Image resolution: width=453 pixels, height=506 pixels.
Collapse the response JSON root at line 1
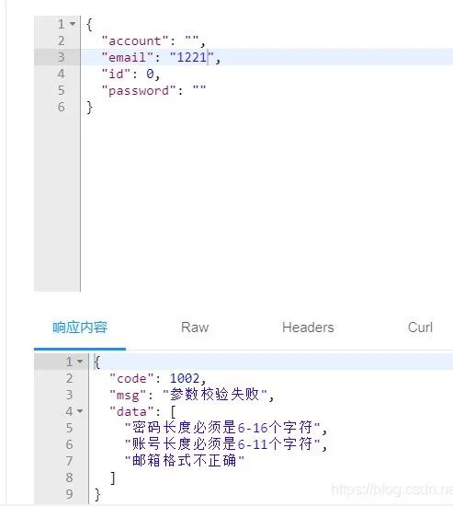coord(80,362)
